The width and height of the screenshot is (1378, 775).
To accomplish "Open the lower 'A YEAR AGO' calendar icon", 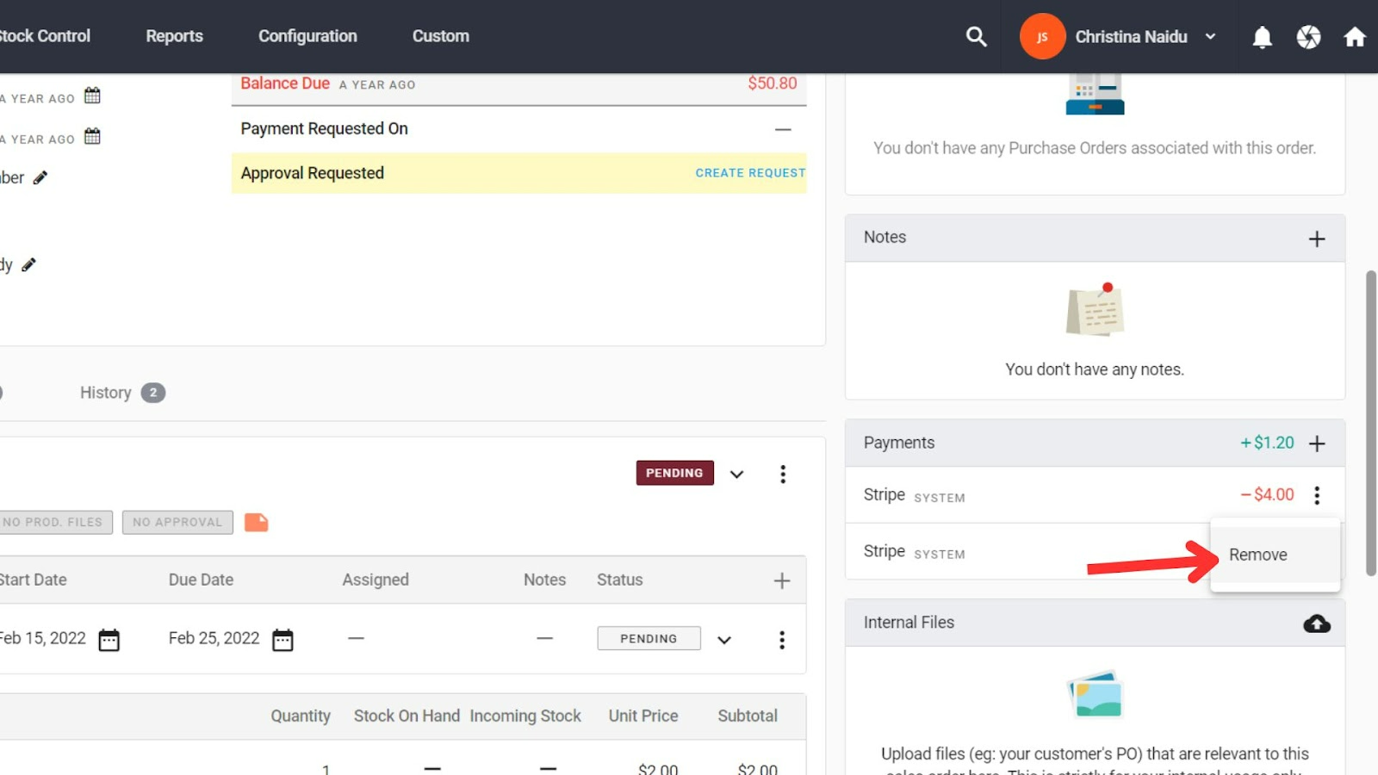I will [x=92, y=136].
